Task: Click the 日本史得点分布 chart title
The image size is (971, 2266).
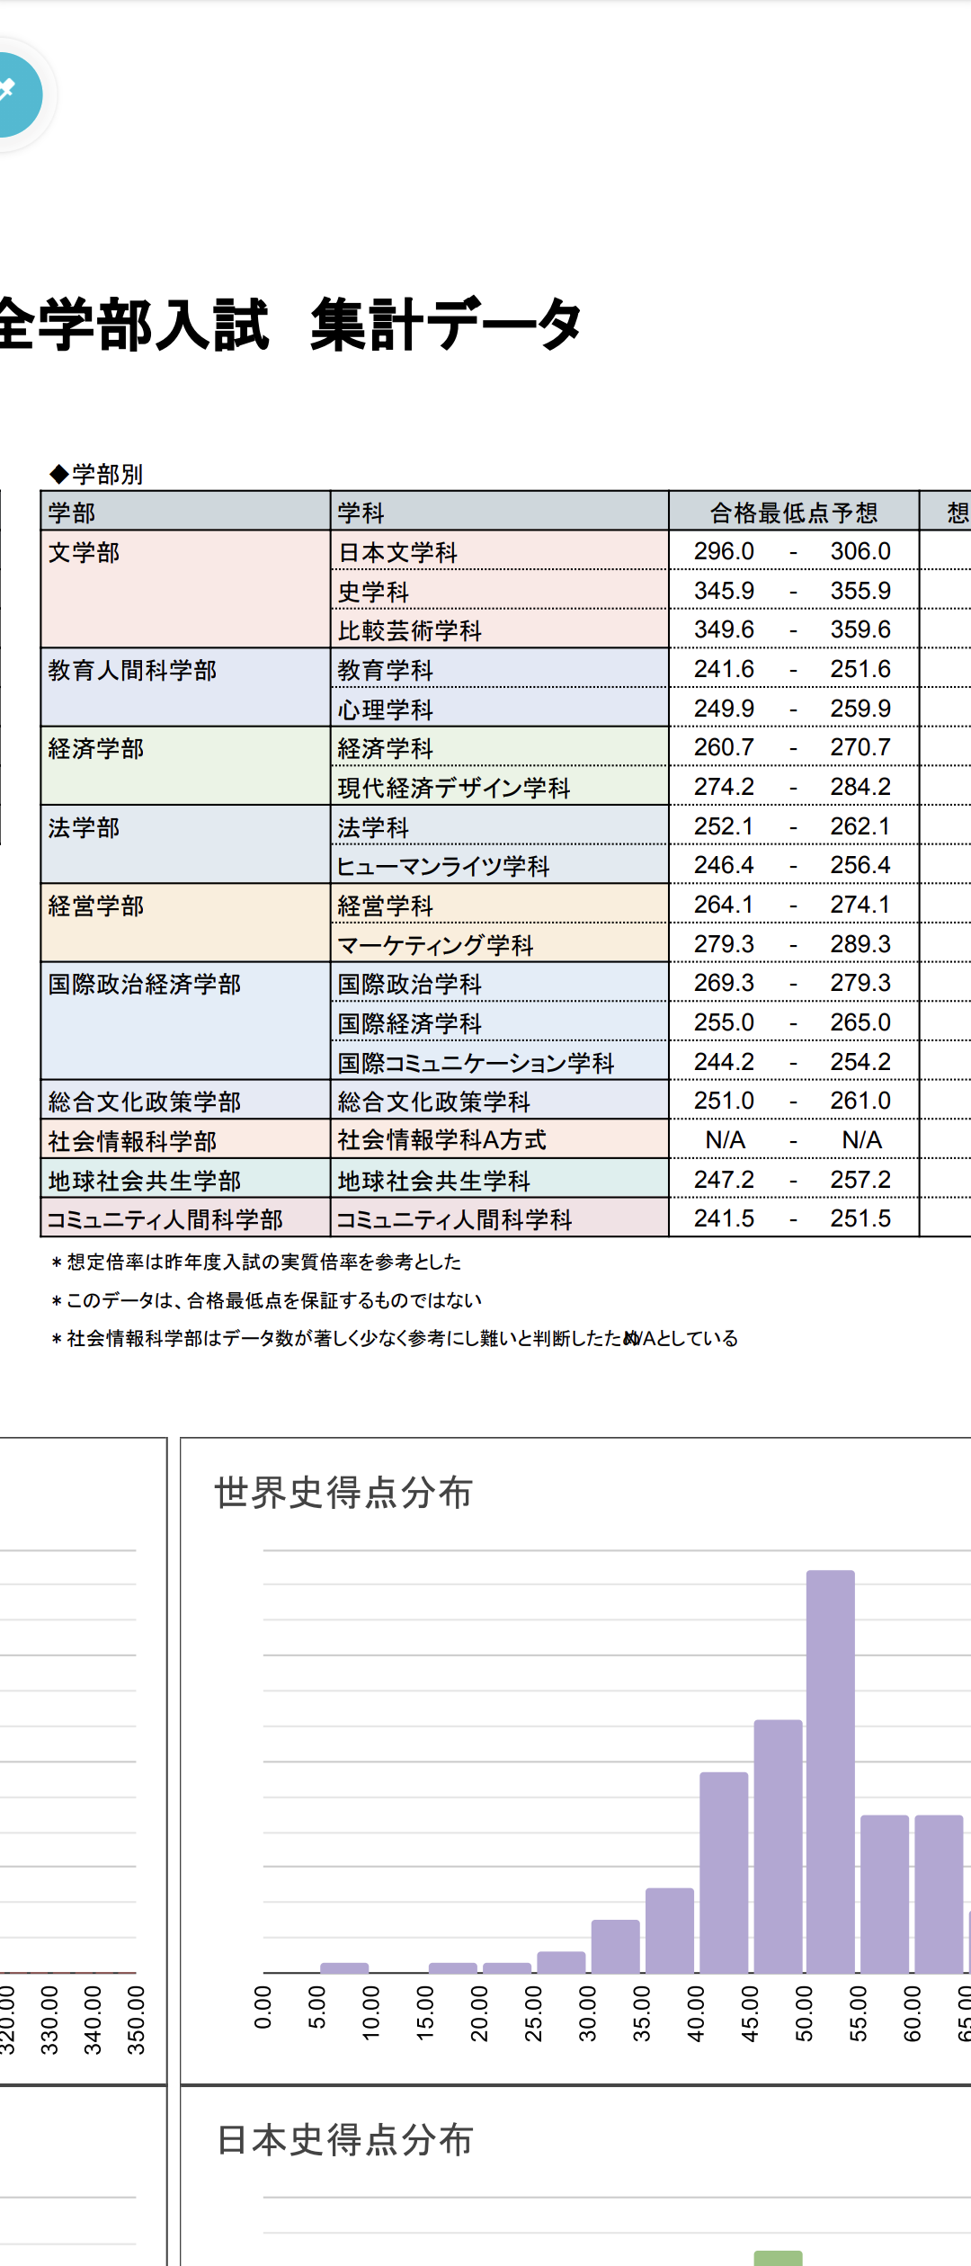Action: pyautogui.click(x=344, y=2140)
